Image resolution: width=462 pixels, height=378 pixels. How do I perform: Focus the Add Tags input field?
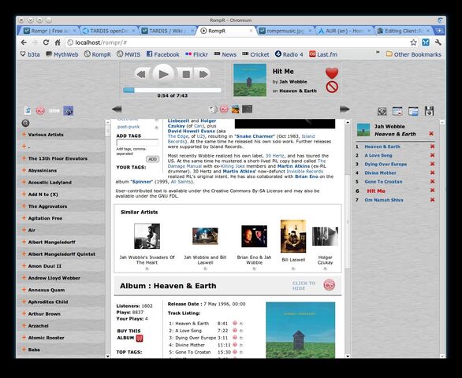[137, 143]
